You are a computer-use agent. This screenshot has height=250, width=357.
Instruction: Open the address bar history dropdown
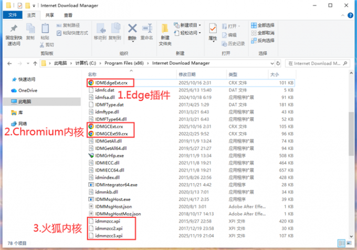click(x=272, y=64)
